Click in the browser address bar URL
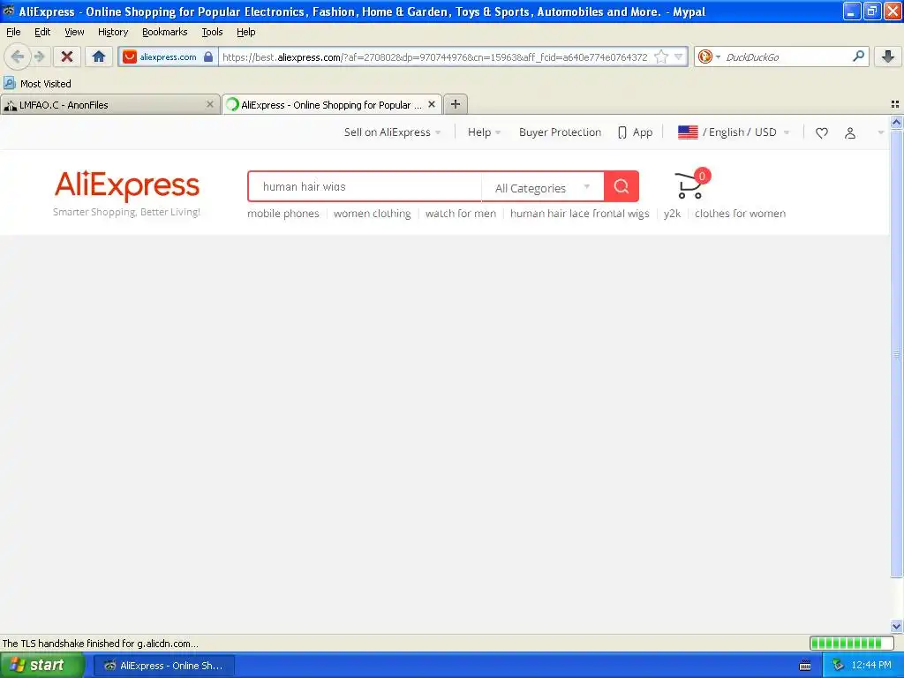Screen dimensions: 904x678 click(x=434, y=57)
